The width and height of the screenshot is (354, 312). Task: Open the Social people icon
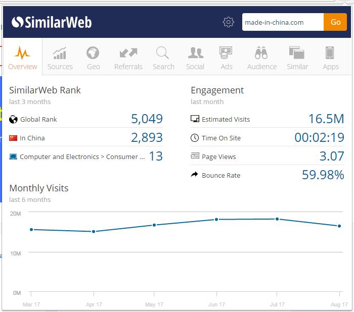tap(195, 53)
